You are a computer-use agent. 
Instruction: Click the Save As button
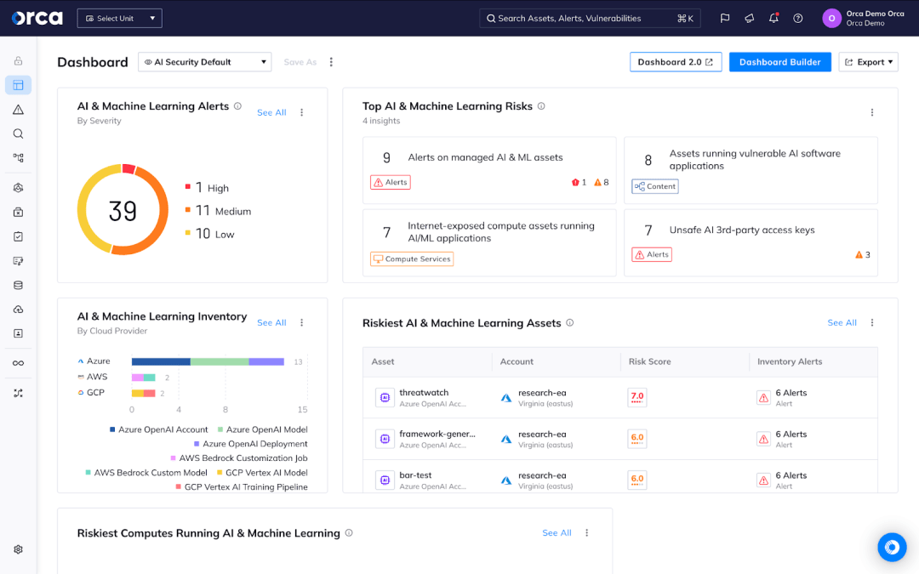(300, 62)
